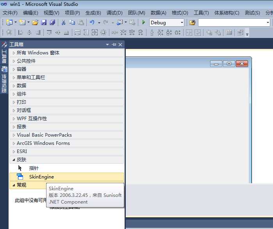273x229 pixels.
Task: Open file with the folder icon
Action: (35, 22)
